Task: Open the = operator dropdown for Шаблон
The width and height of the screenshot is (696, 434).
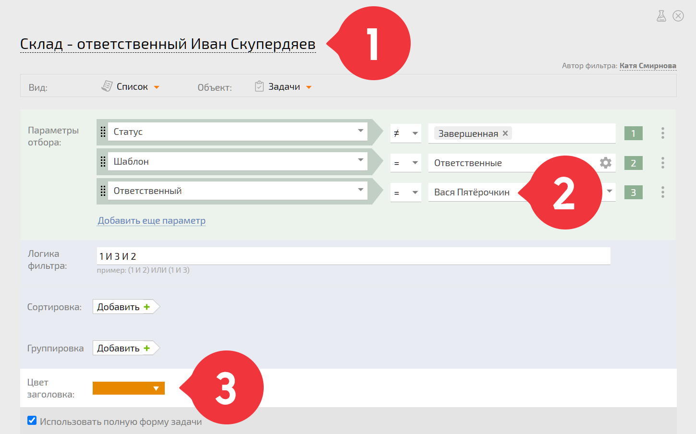Action: [x=406, y=163]
